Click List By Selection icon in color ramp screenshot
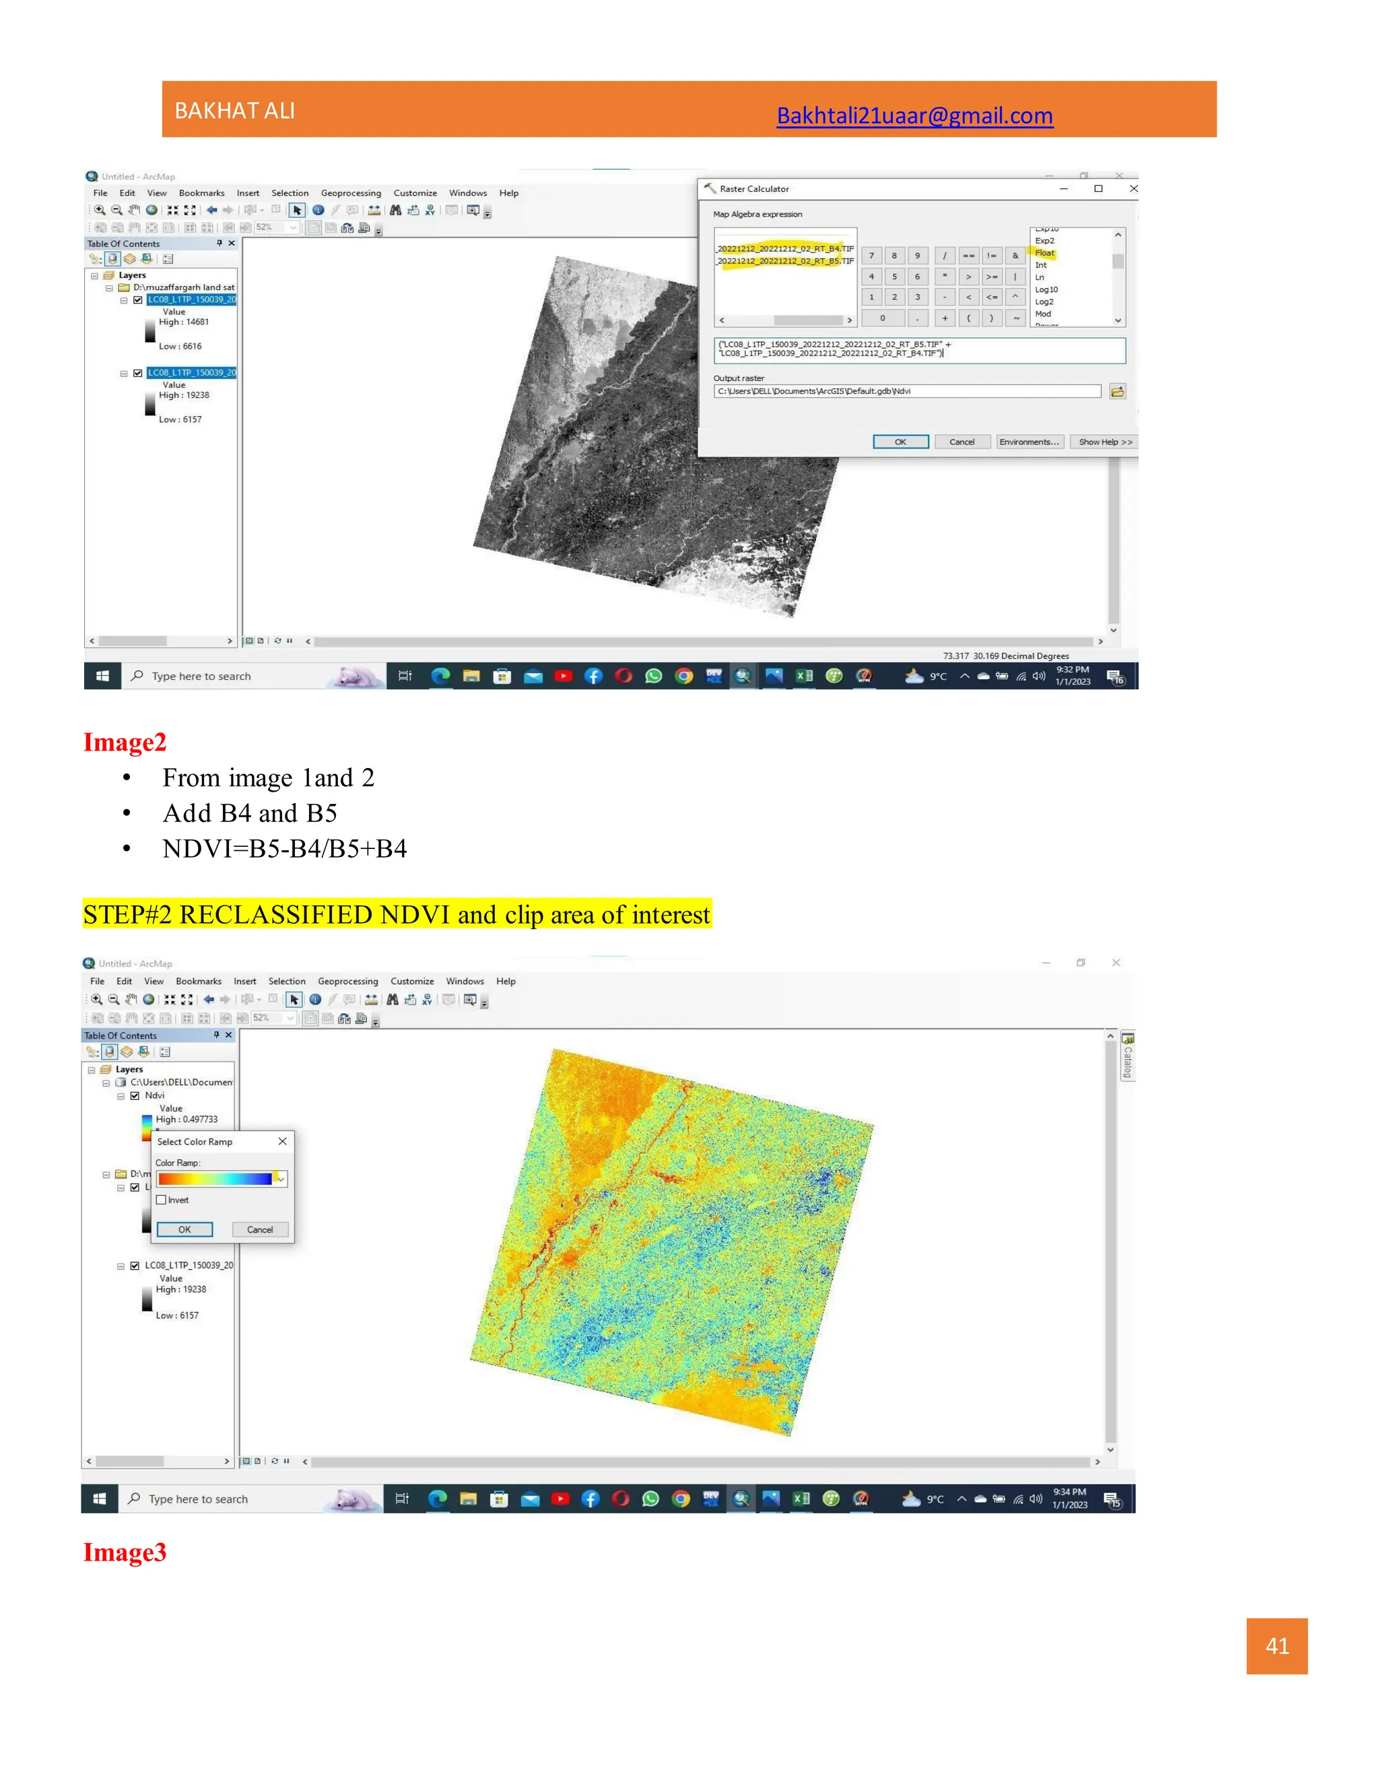 click(x=144, y=1052)
